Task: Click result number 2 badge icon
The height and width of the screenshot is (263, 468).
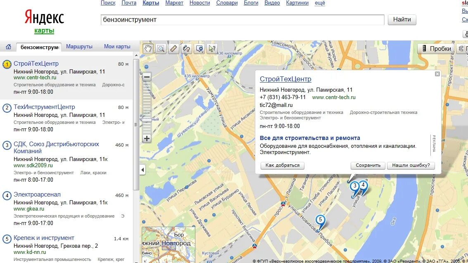Action: [x=7, y=108]
